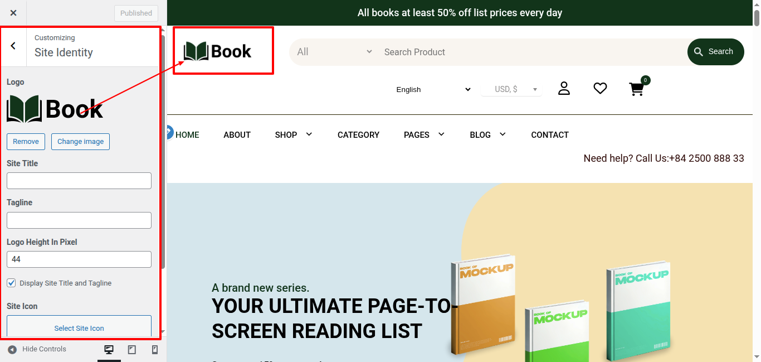Close the Customizer with the X icon

pyautogui.click(x=13, y=13)
